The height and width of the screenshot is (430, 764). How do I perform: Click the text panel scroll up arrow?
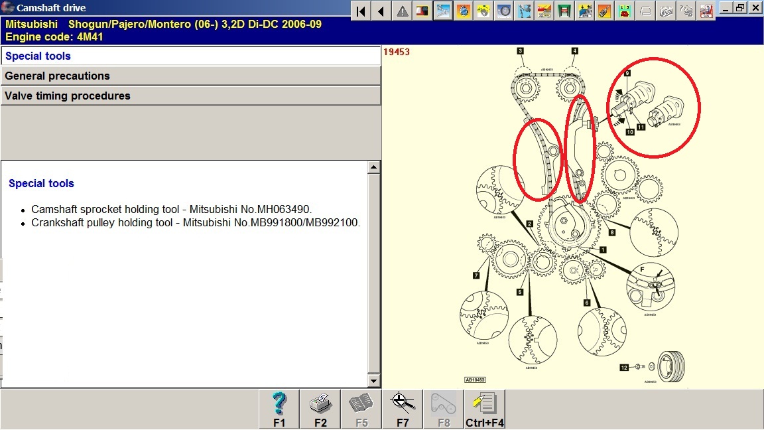[374, 167]
